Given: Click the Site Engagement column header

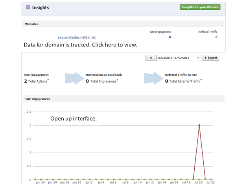Looking at the screenshot, I should pyautogui.click(x=160, y=32).
